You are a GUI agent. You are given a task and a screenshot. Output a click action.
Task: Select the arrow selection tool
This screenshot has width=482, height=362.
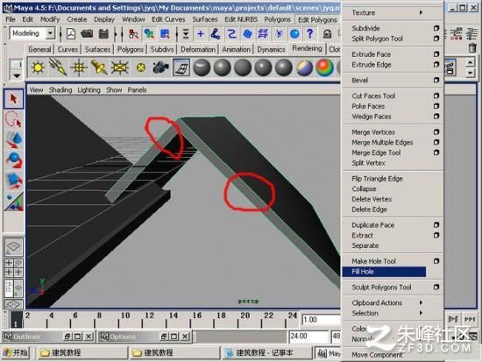coord(13,99)
